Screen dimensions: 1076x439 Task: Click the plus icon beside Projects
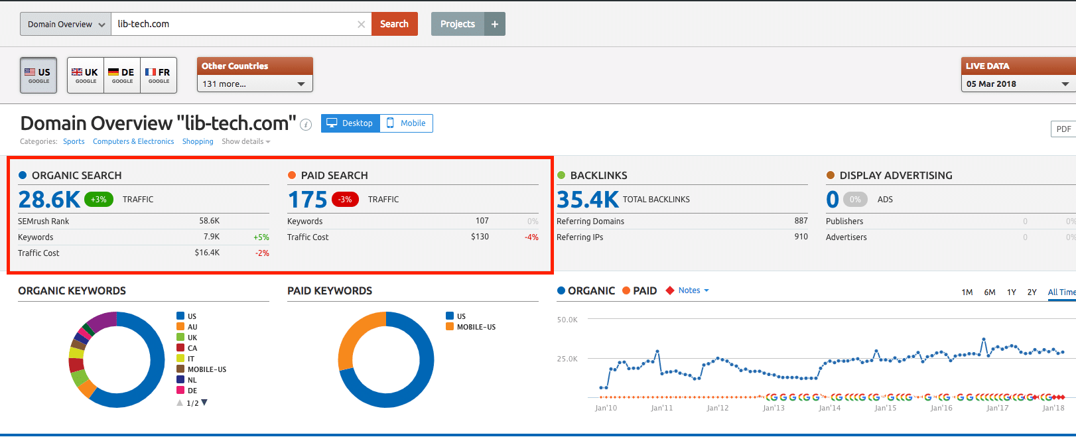coord(495,24)
